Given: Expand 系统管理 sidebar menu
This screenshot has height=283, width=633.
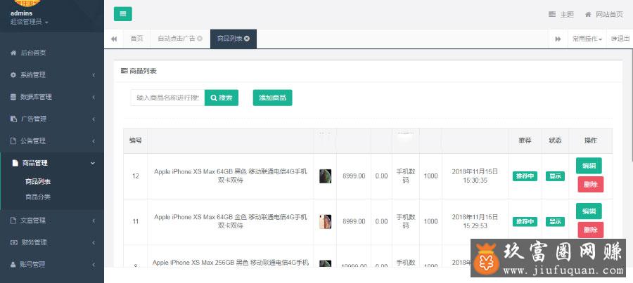Looking at the screenshot, I should (51, 75).
